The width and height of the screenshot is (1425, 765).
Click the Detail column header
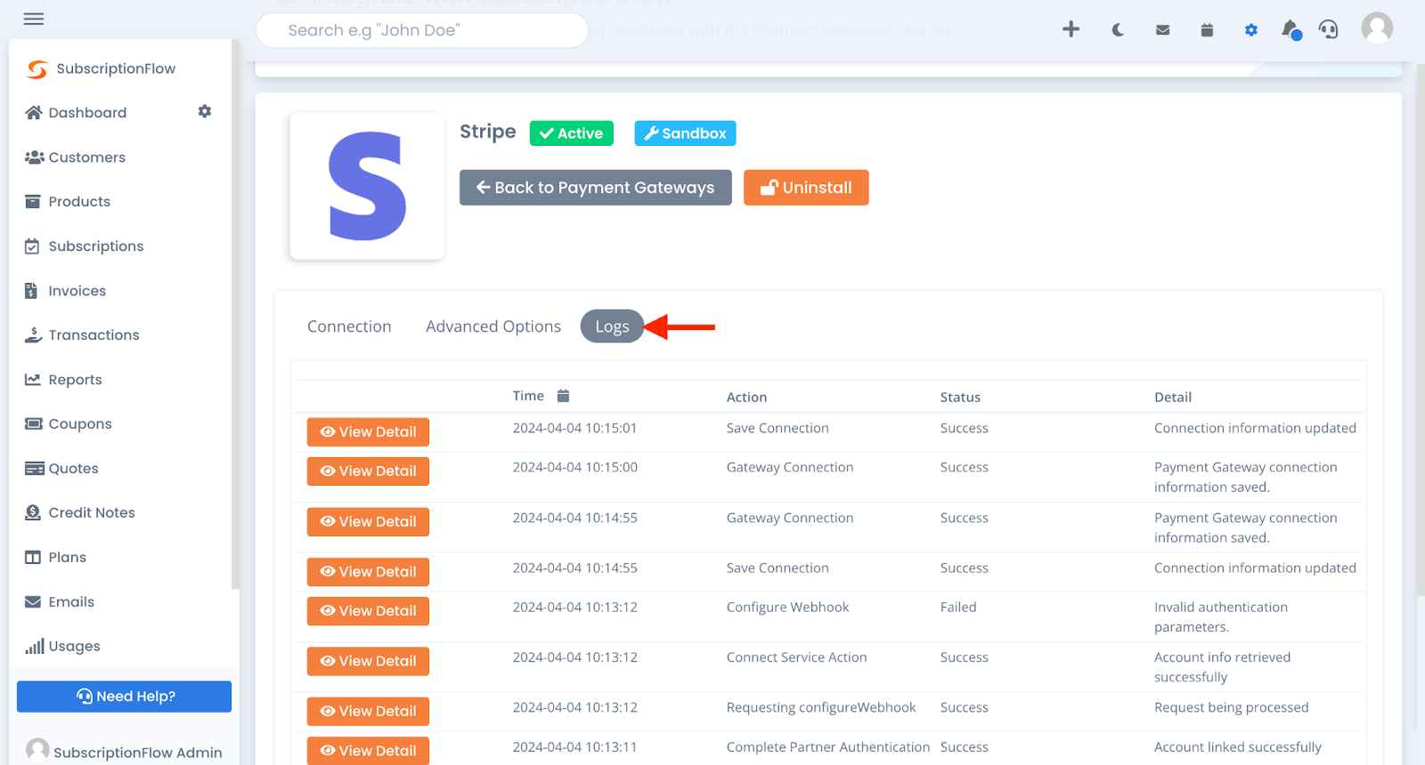[1173, 398]
